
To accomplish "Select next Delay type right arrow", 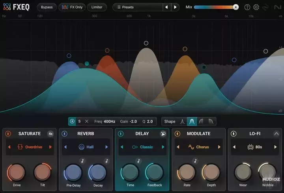I will 163,147.
